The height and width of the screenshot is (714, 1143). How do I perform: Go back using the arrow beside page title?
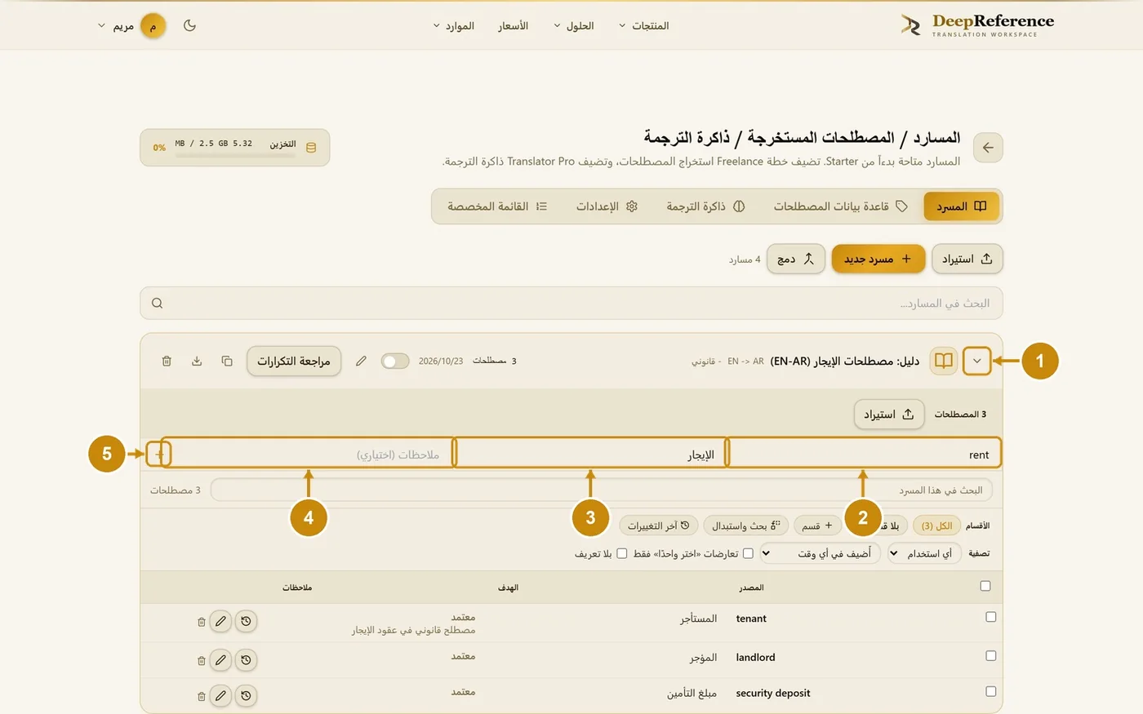(988, 148)
